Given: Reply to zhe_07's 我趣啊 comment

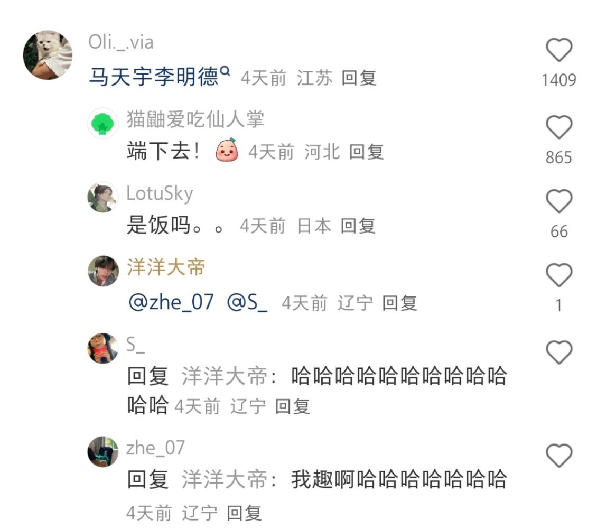Looking at the screenshot, I should 244,513.
